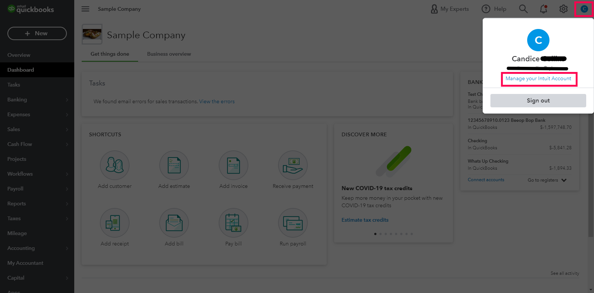This screenshot has width=594, height=293.
Task: Follow the Estimate tax credits link
Action: click(365, 220)
